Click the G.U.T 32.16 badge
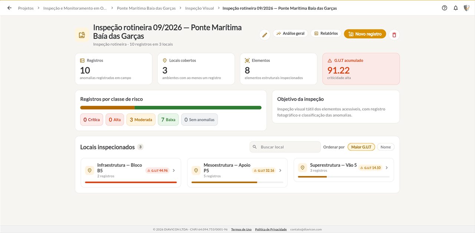Screen dimensions: 475x233 [x=264, y=170]
